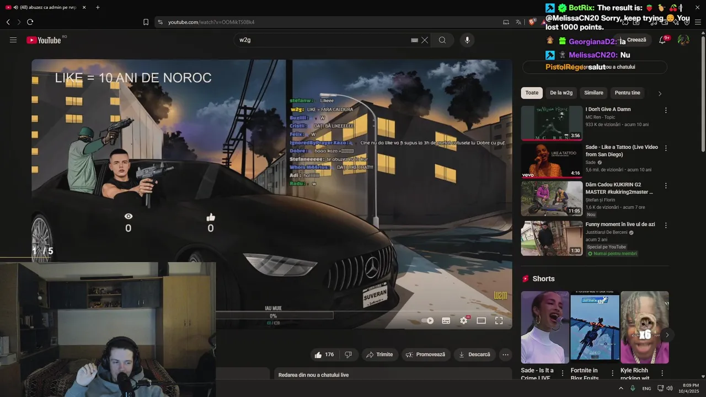Screen dimensions: 706x397
Task: Bookmark this page with bookmark icon
Action: pos(146,22)
